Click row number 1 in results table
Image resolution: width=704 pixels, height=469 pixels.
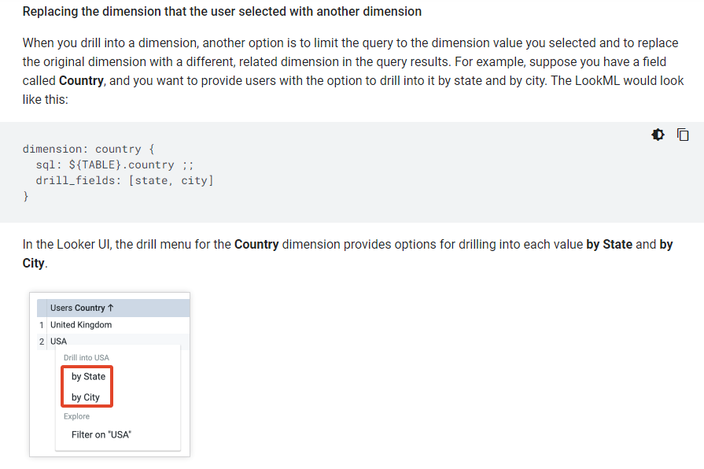click(42, 325)
